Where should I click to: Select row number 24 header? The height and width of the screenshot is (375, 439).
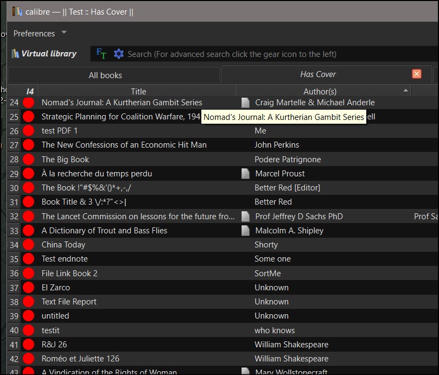14,103
